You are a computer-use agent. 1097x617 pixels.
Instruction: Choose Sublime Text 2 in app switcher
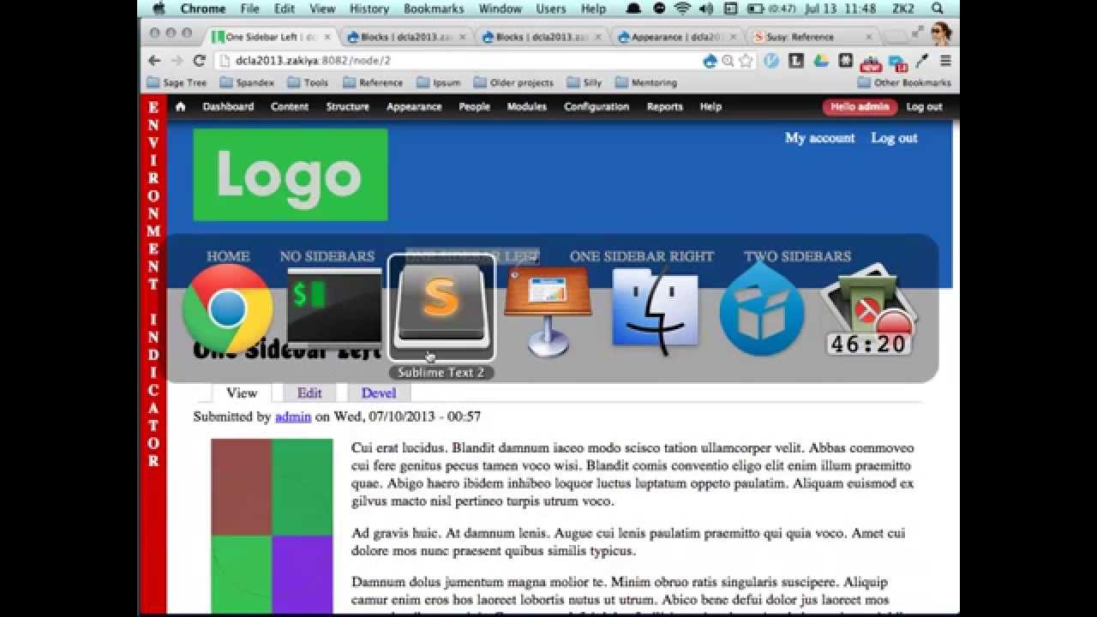(441, 307)
